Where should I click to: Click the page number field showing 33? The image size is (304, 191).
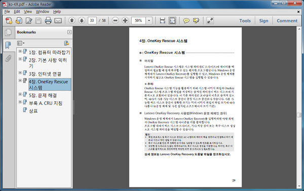[92, 20]
